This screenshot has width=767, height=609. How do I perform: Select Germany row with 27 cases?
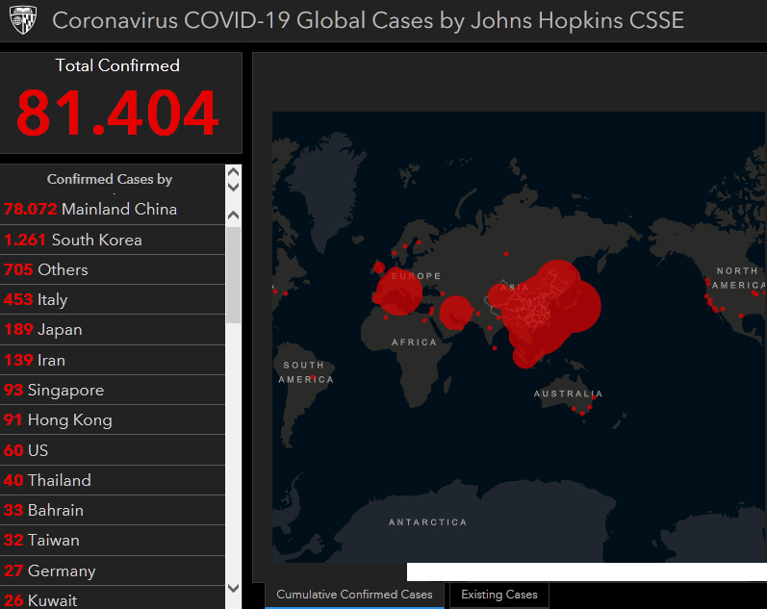coord(113,571)
